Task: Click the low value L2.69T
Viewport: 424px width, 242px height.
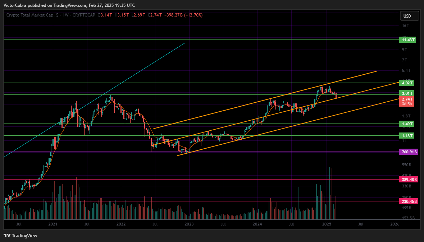Action: tap(138, 15)
